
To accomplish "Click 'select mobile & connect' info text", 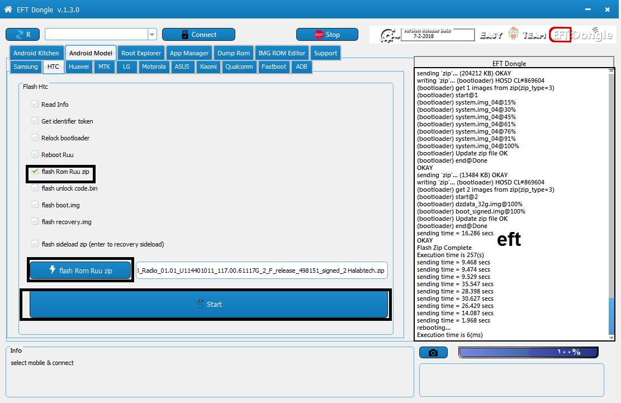I will pyautogui.click(x=42, y=363).
